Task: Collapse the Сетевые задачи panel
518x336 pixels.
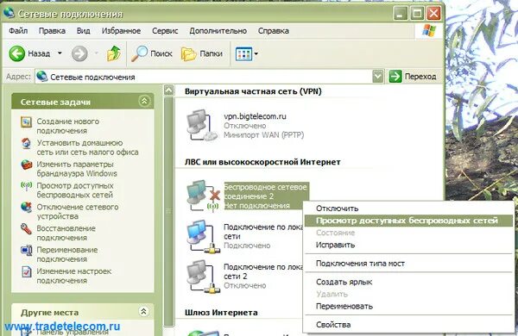Action: point(144,101)
